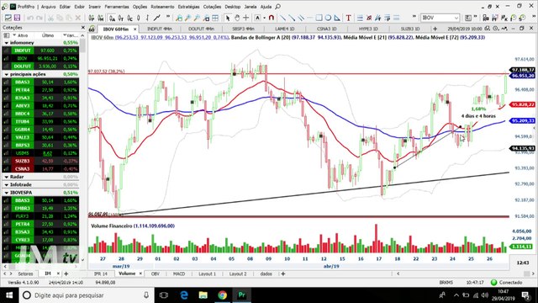Click the new chart icon in toolbar

pos(8,18)
